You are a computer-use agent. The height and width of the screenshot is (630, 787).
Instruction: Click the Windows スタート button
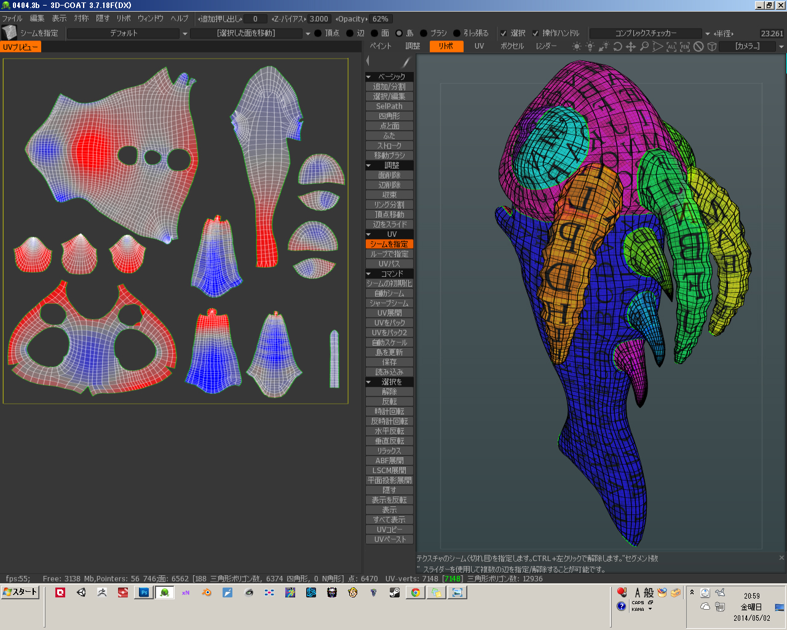coord(20,592)
